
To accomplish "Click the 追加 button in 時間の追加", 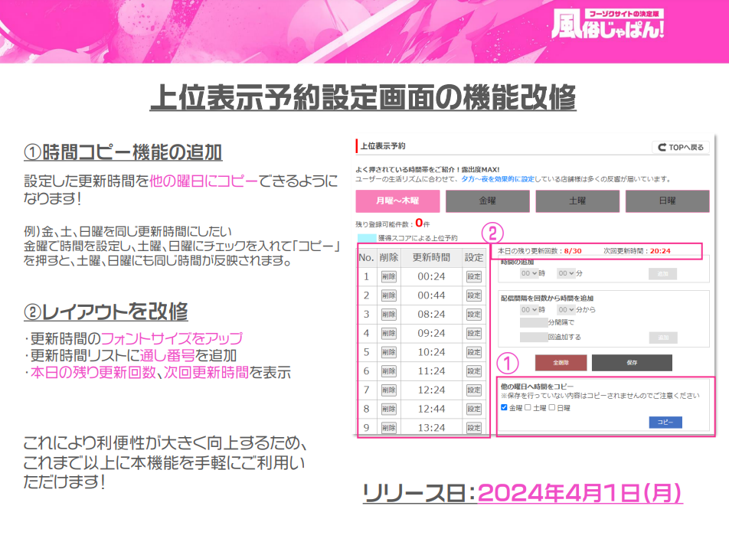I will (662, 272).
